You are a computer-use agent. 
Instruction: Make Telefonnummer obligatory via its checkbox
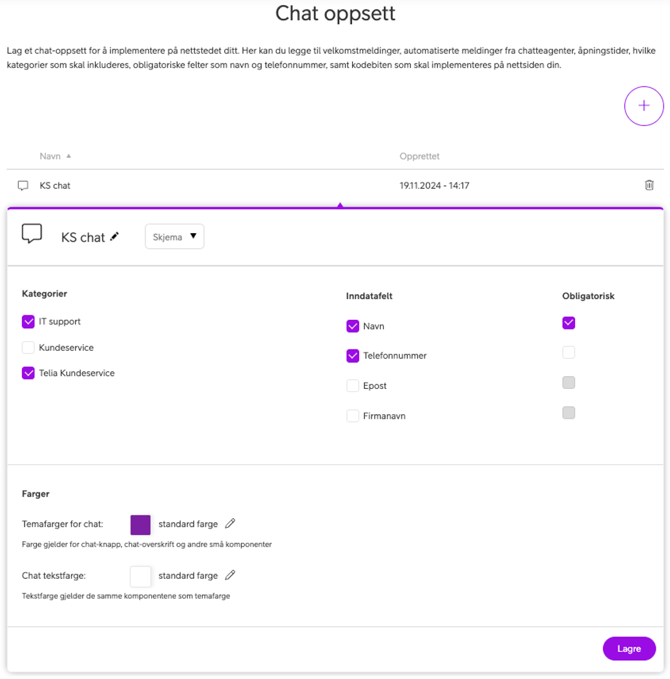(x=569, y=353)
